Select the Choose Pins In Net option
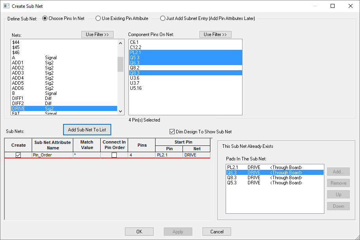Screen dimensions: 360x240 point(45,18)
